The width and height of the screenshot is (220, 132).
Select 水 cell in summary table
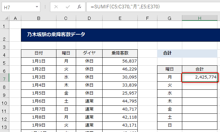pos(170,93)
